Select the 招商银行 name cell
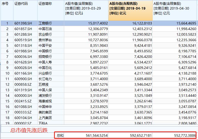 [x=51, y=57]
